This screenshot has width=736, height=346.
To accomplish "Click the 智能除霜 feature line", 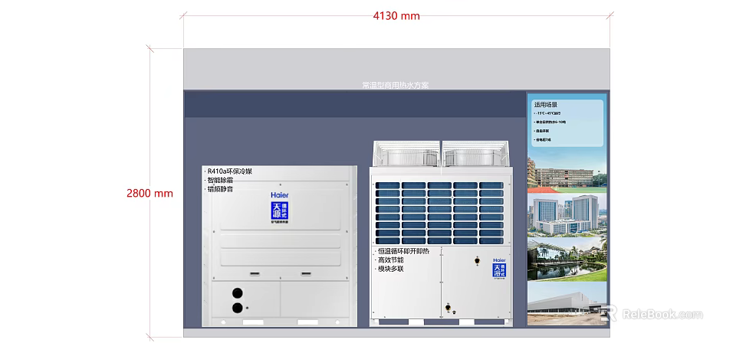I will [x=220, y=180].
